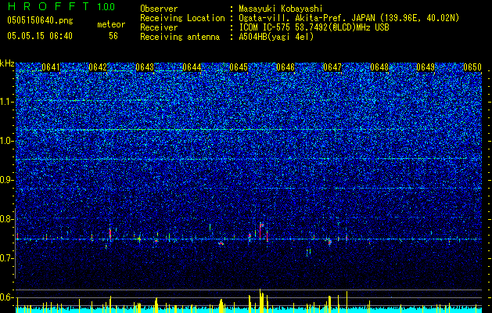Click the Receiving antenna label
492x313 pixels.
[180, 37]
